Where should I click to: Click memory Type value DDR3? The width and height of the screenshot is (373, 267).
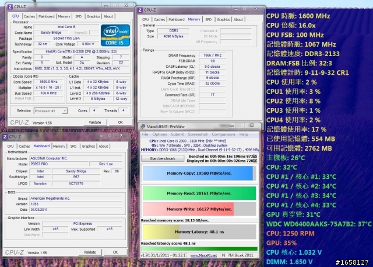(x=174, y=31)
